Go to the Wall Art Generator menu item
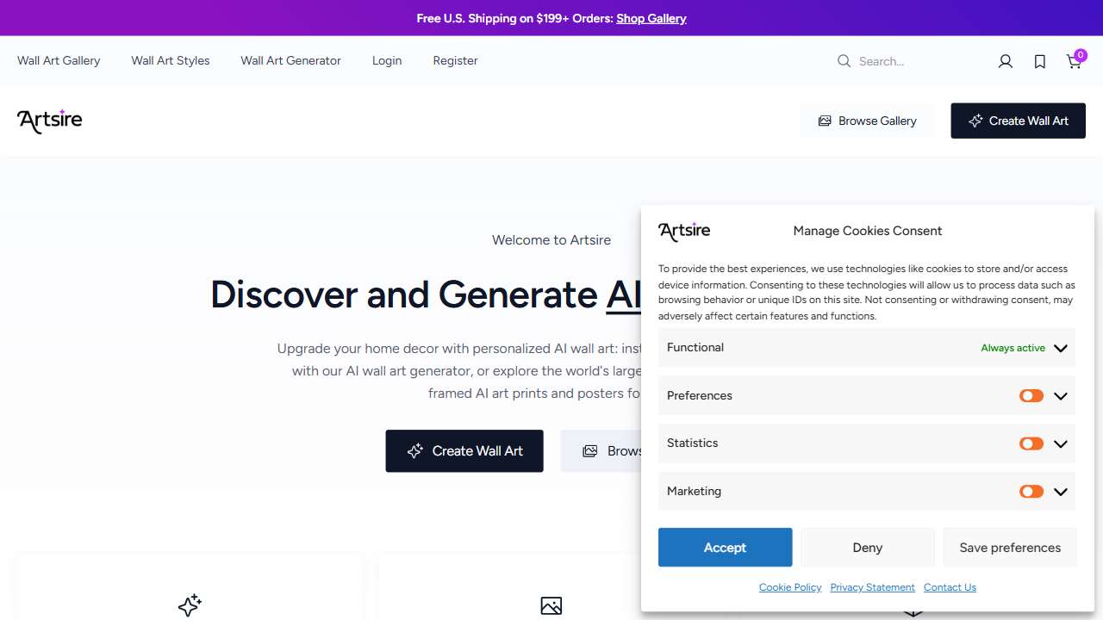 (290, 61)
